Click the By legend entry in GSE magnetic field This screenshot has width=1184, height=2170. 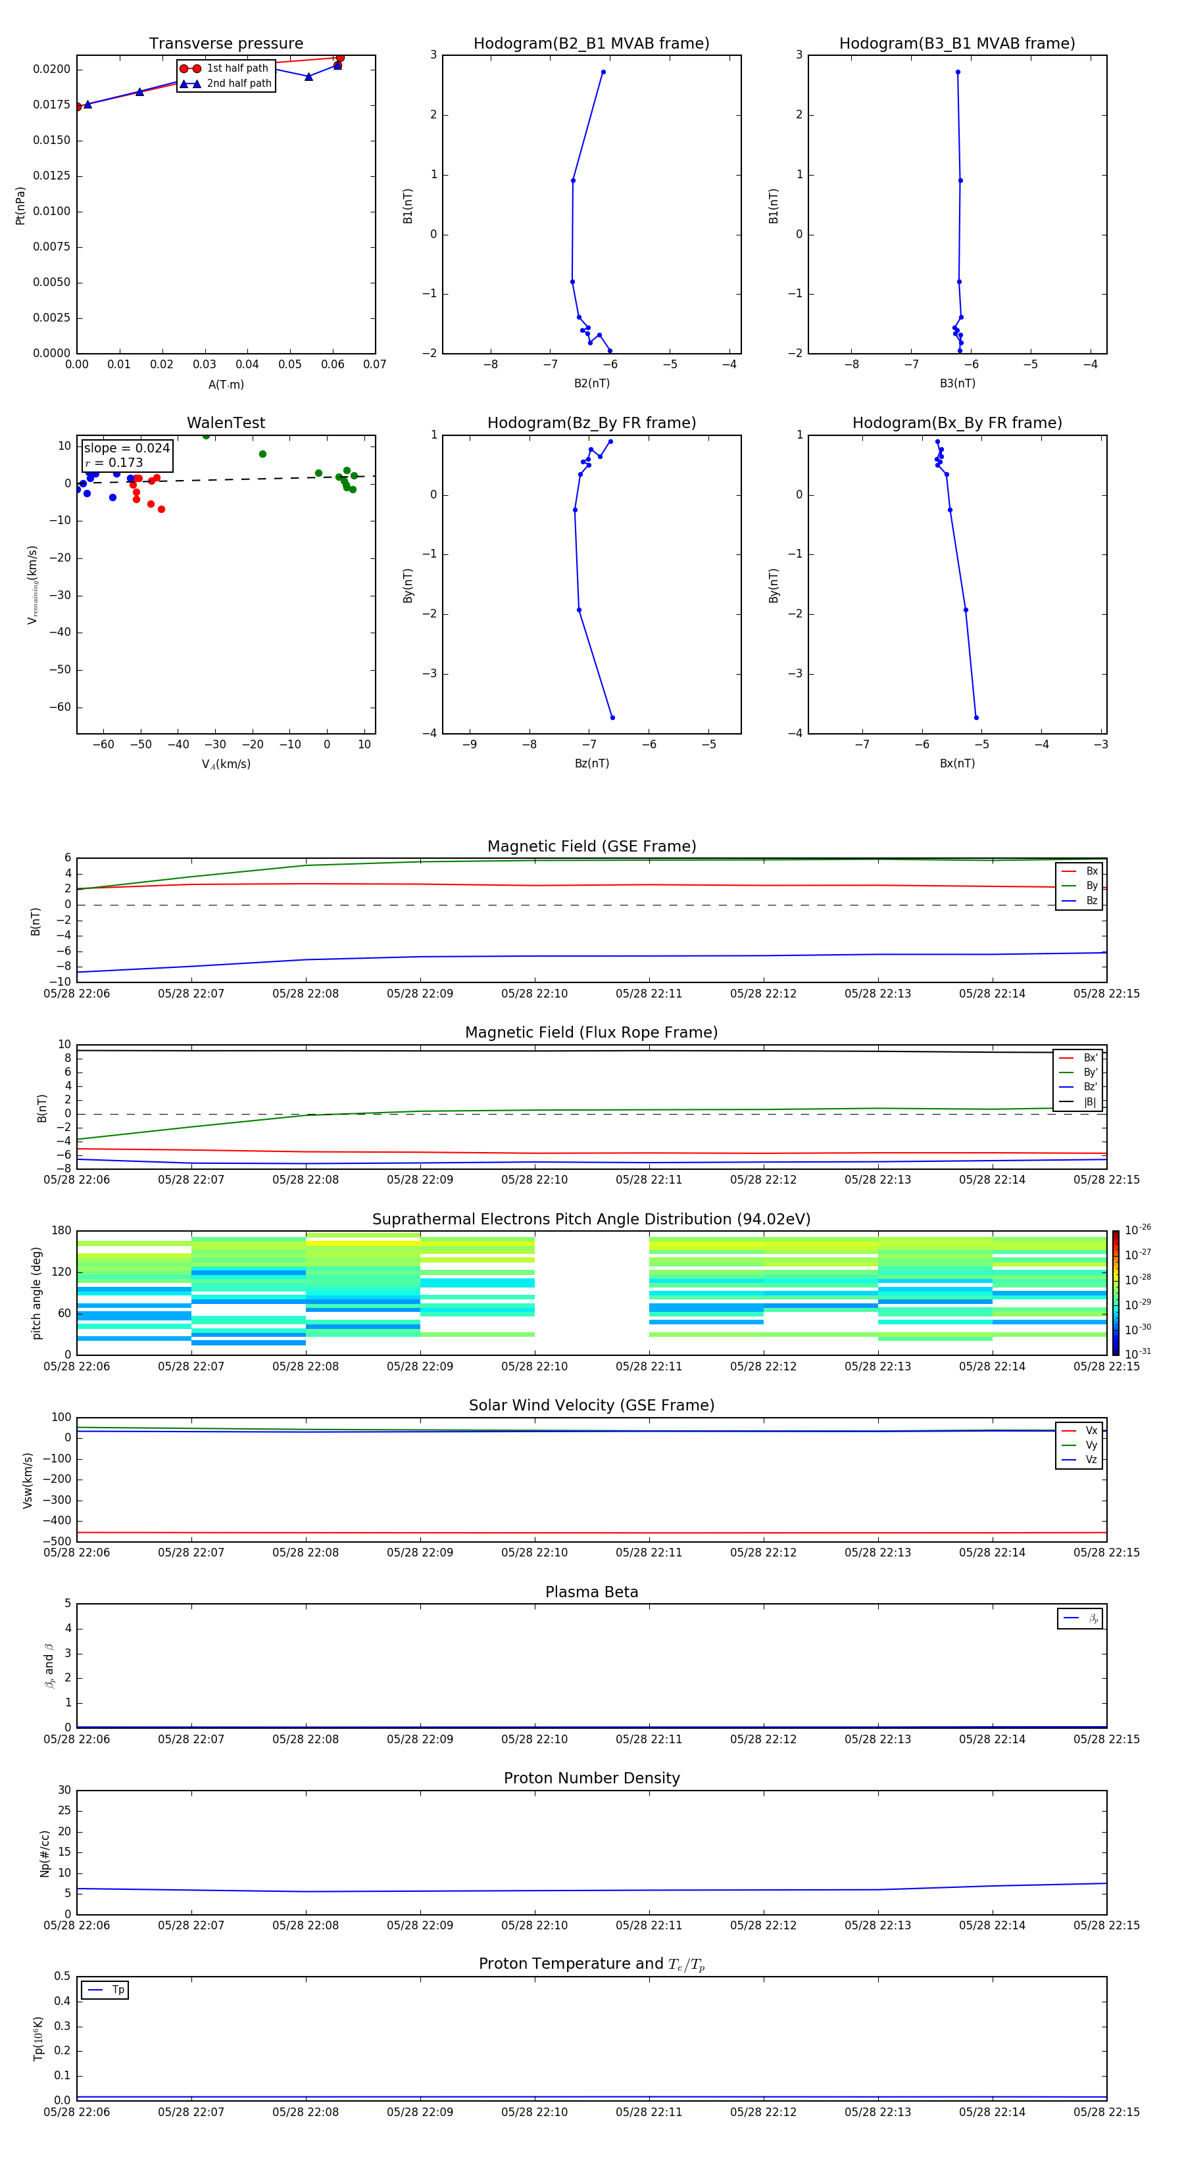click(1079, 885)
